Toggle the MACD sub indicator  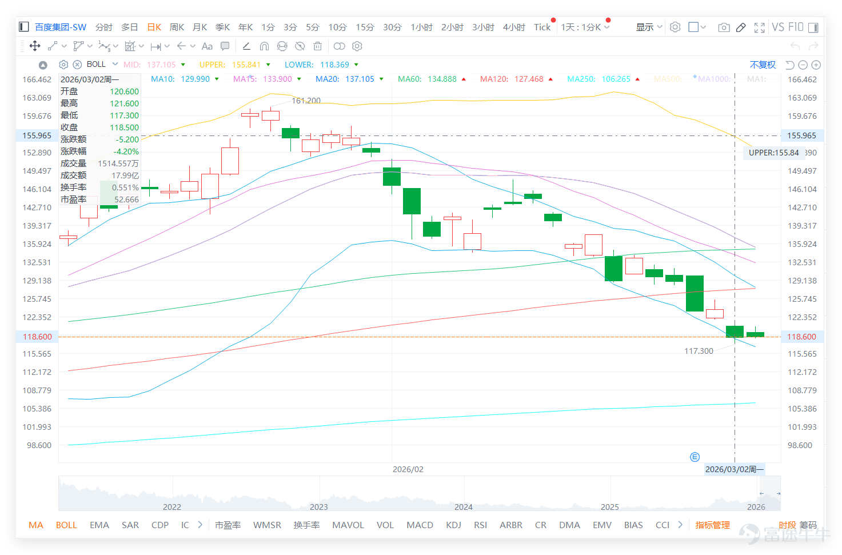(x=420, y=525)
